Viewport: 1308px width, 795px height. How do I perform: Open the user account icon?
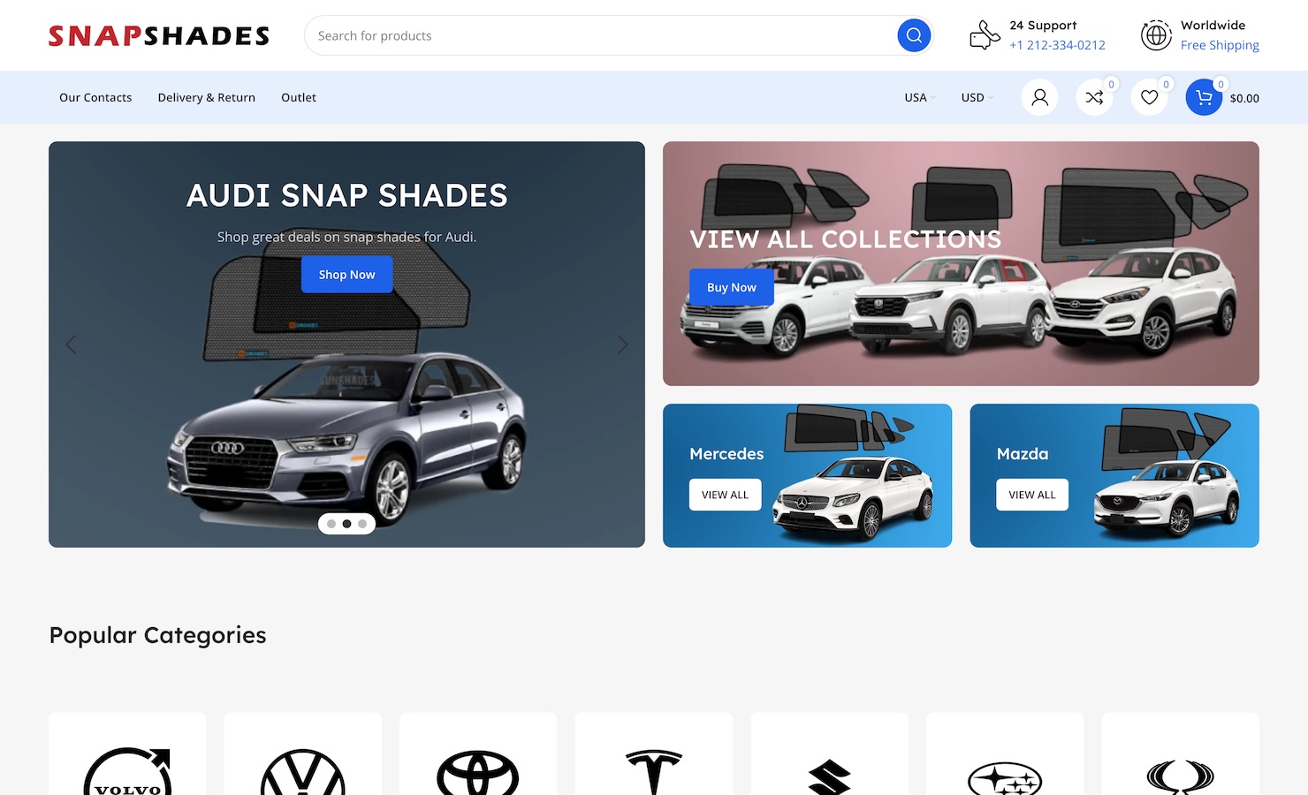1039,97
